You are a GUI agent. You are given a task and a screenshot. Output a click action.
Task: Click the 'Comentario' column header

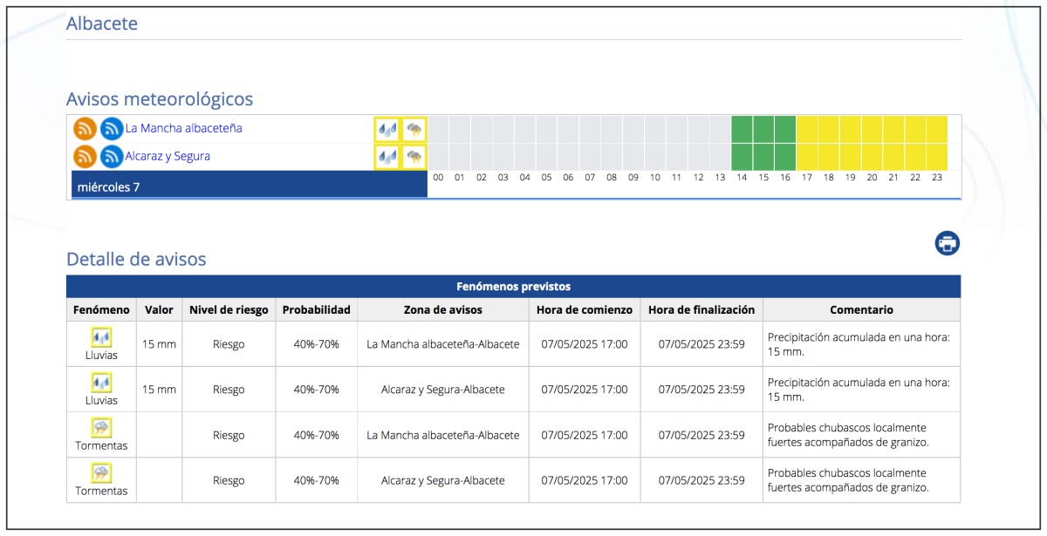point(862,309)
